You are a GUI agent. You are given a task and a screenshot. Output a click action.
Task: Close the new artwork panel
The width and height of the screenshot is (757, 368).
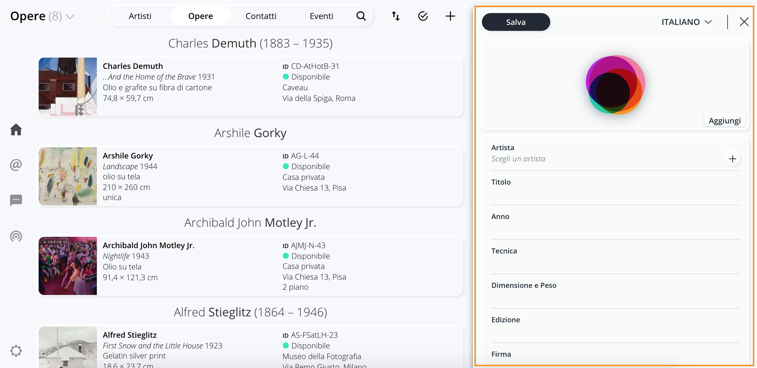(x=744, y=22)
